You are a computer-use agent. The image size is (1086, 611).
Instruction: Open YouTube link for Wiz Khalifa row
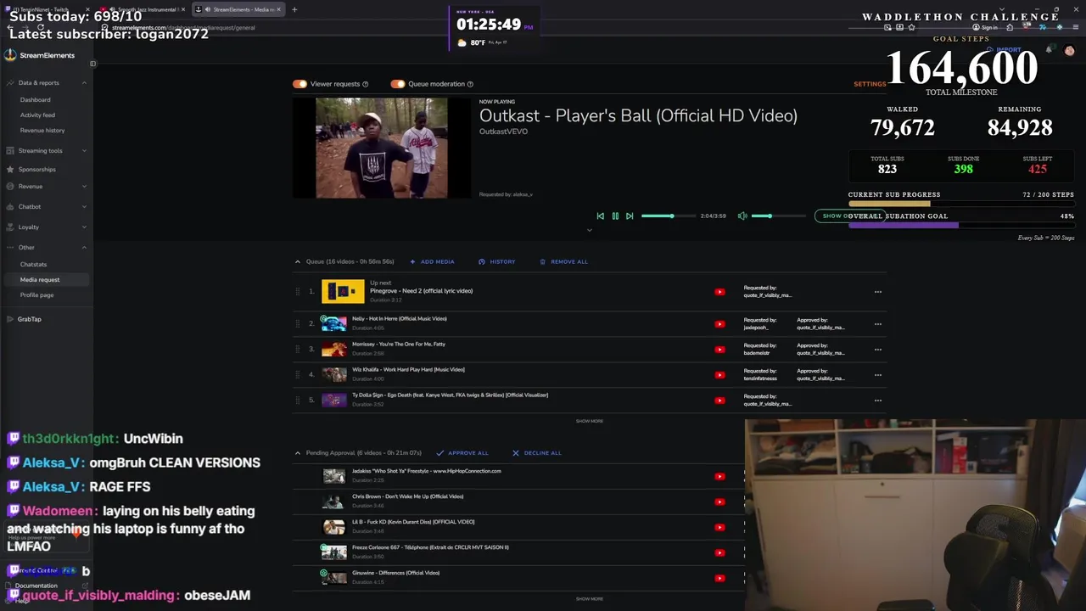(719, 375)
